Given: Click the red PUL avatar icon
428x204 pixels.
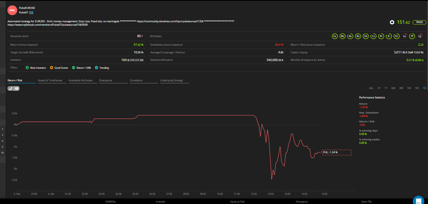Looking at the screenshot, I should click(x=12, y=10).
